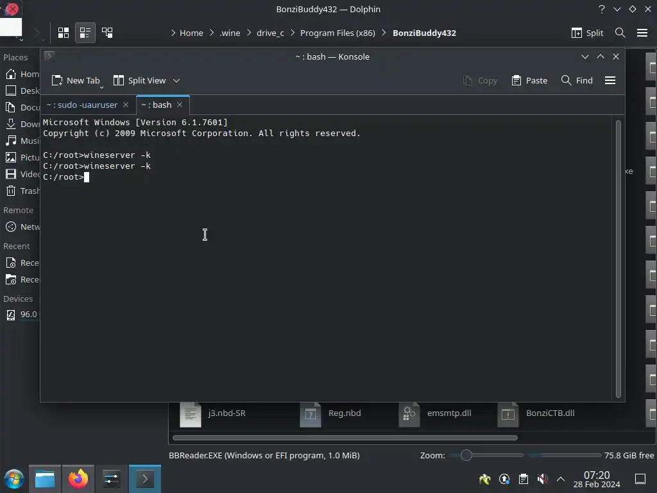Image resolution: width=657 pixels, height=493 pixels.
Task: Expand chevron before drive_c breadcrumb
Action: click(249, 33)
